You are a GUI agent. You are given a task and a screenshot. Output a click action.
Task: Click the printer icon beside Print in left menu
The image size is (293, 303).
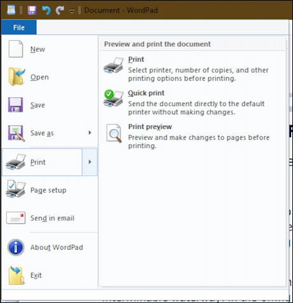(16, 162)
